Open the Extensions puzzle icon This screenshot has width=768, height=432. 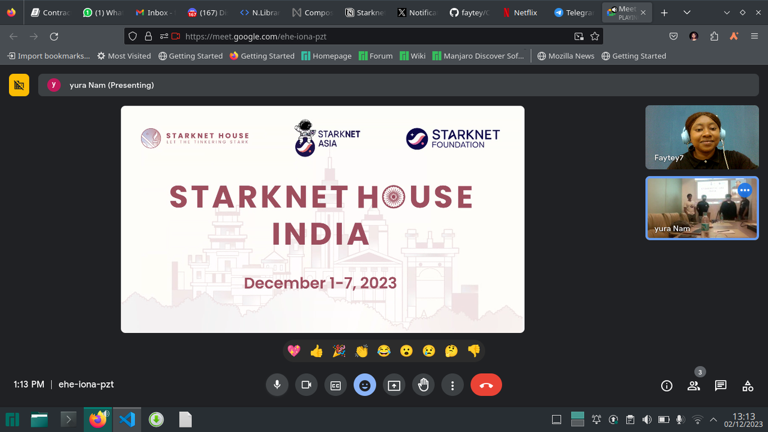tap(714, 37)
